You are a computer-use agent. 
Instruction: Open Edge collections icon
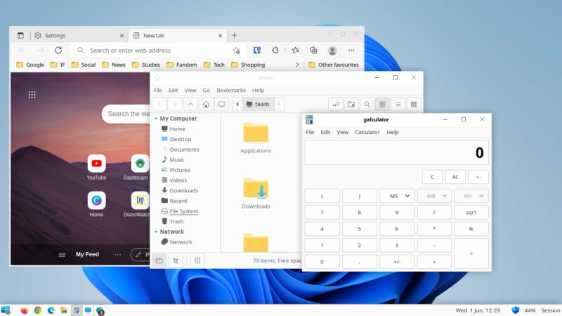point(313,50)
